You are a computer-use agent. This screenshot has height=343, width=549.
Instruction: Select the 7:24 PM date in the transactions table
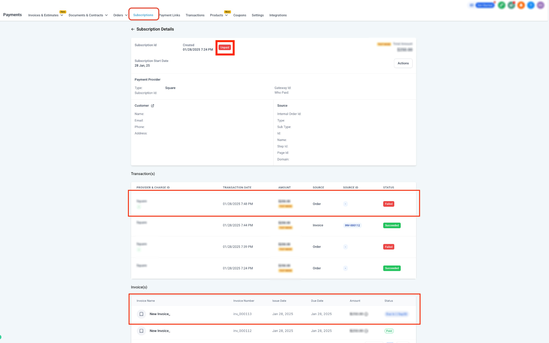[238, 268]
